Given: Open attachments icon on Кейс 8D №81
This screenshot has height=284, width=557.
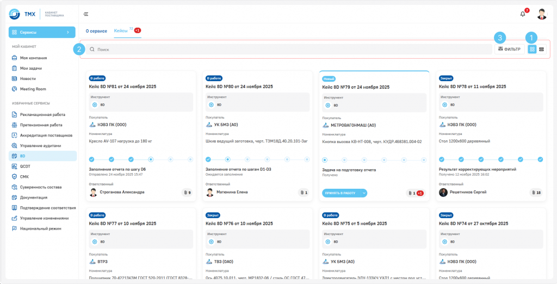Looking at the screenshot, I should click(x=187, y=192).
